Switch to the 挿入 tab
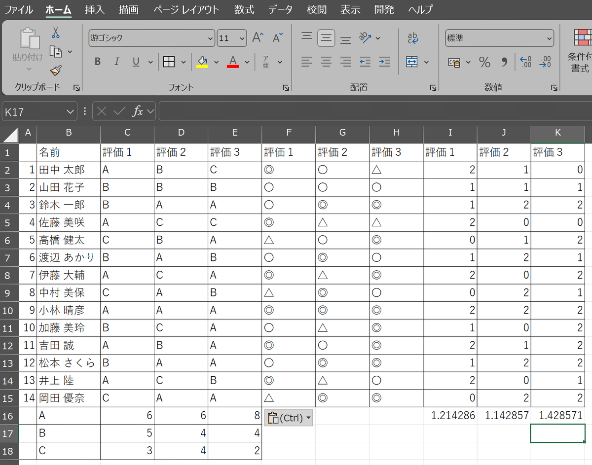The height and width of the screenshot is (465, 592). point(94,9)
